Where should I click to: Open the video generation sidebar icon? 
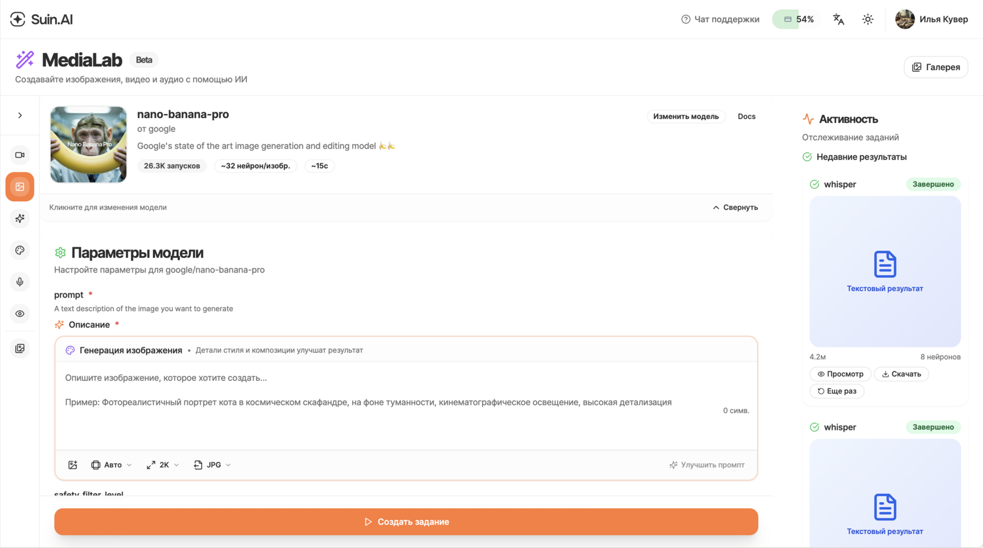click(20, 155)
